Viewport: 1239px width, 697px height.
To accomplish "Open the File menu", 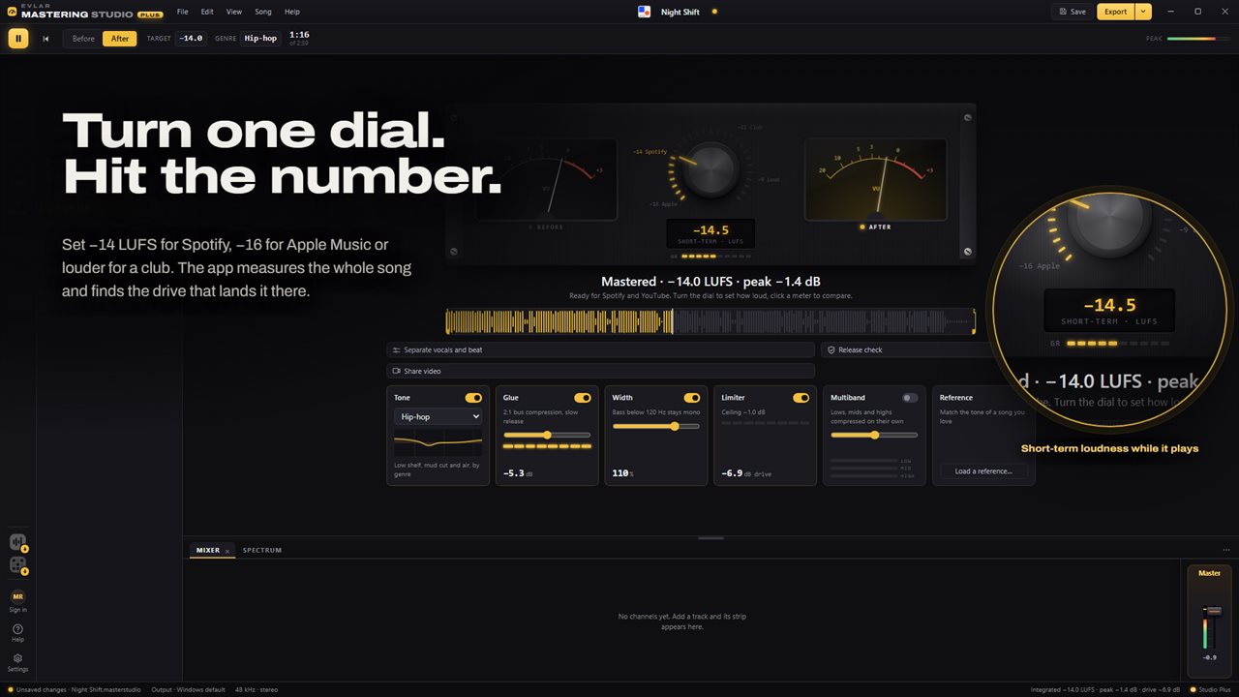I will (182, 12).
